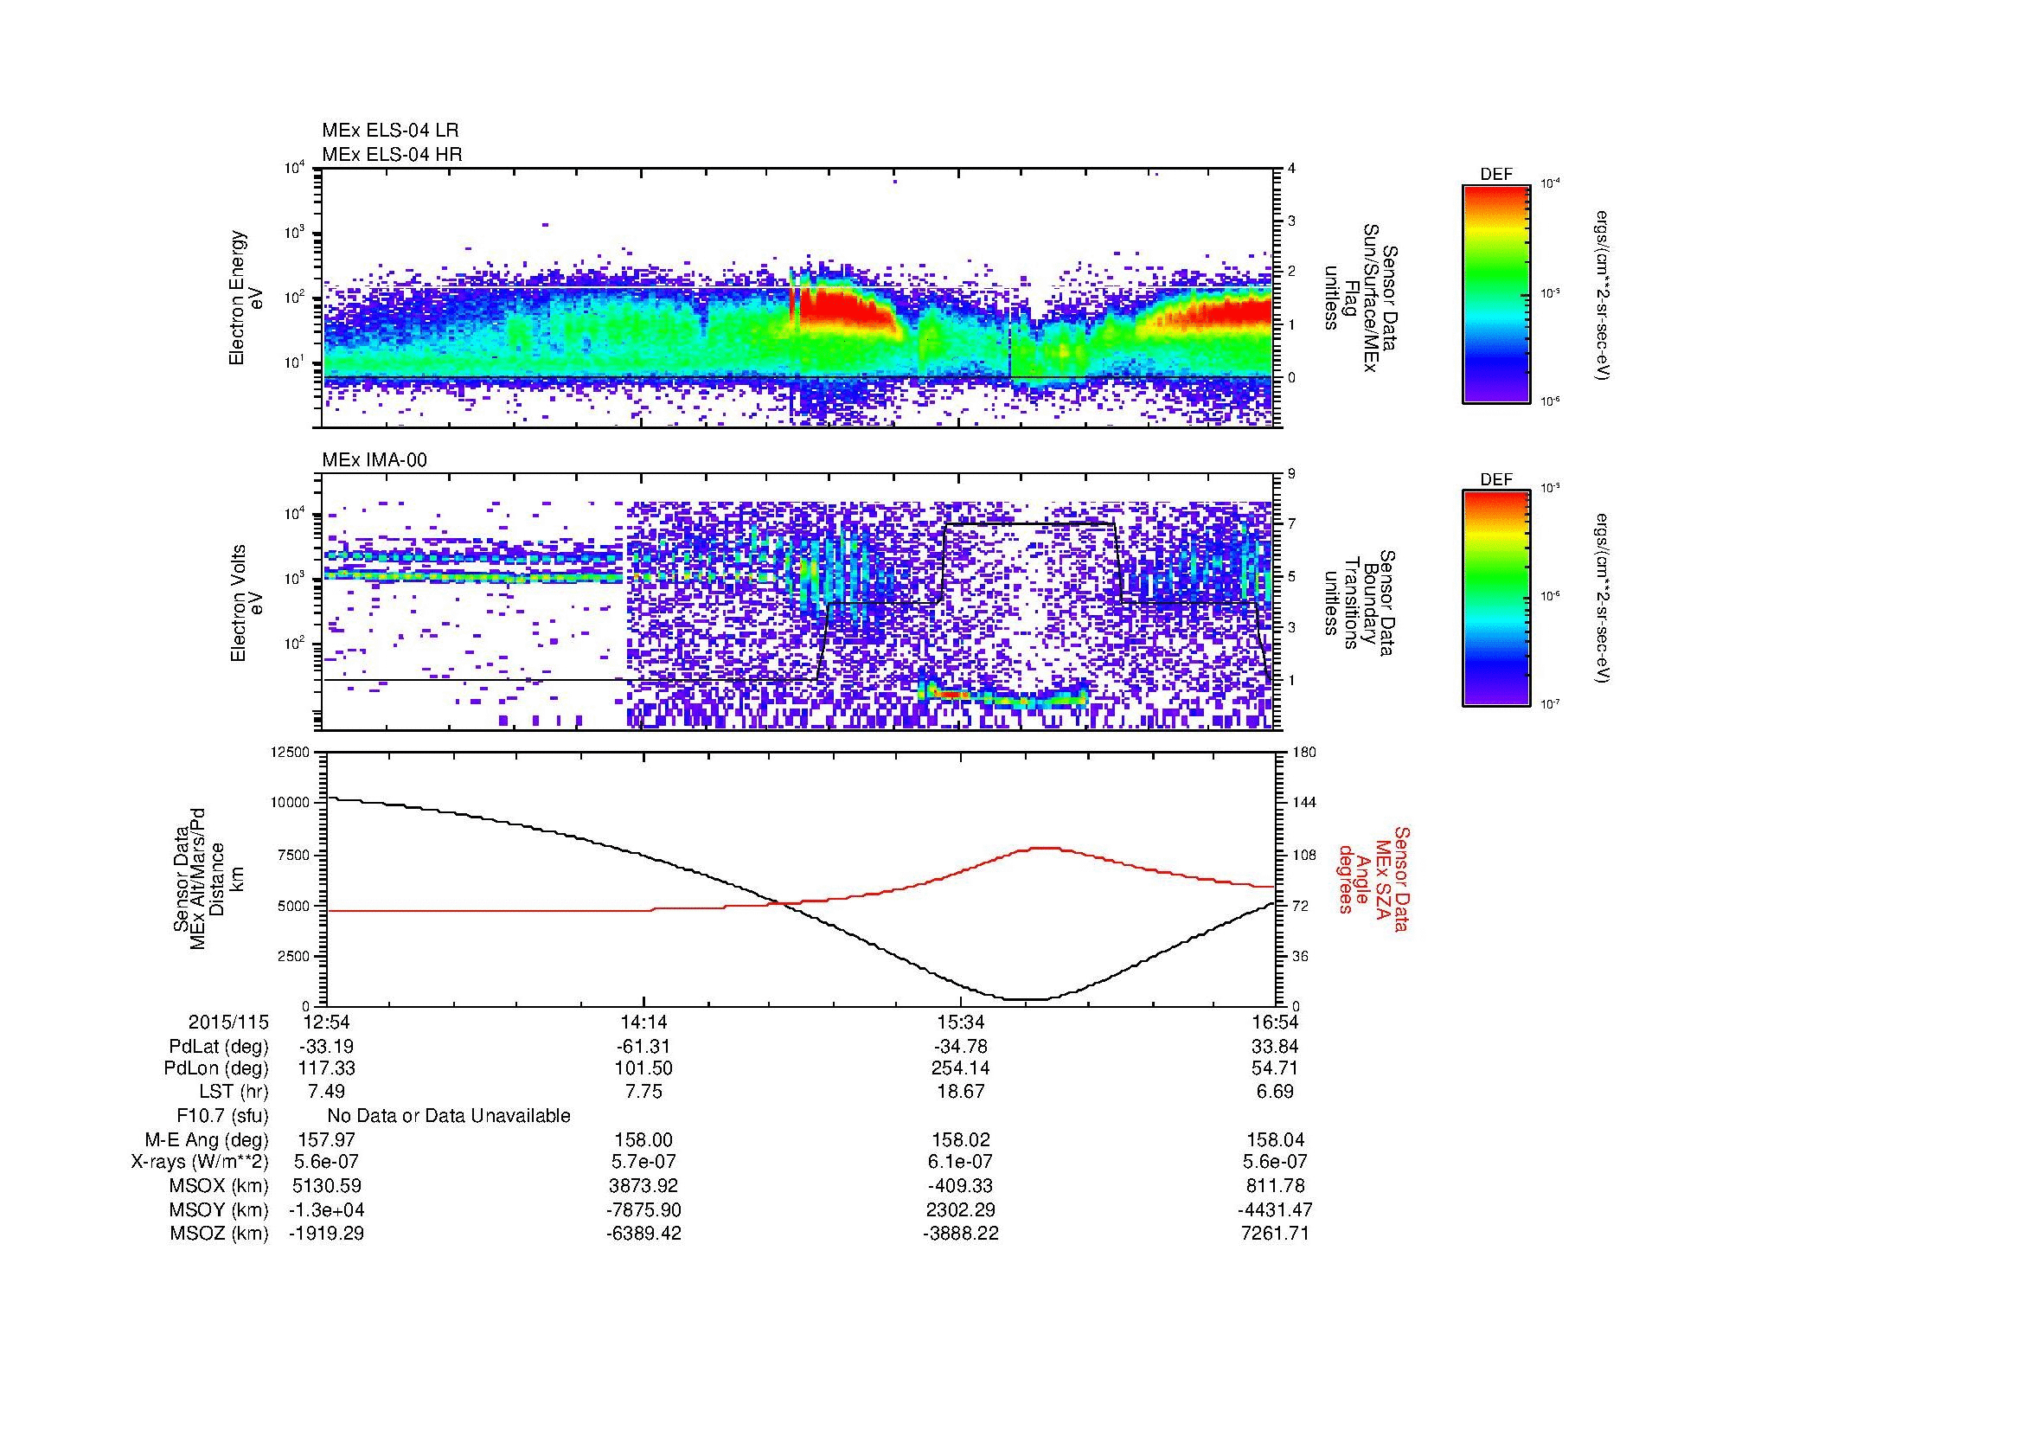
Task: Click the '12500' altitude axis tick
Action: [291, 752]
